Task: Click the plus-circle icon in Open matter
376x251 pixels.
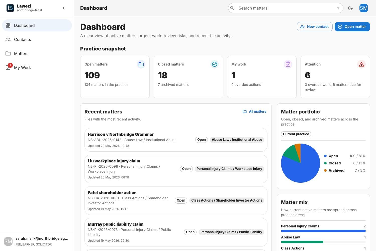Action: (340, 27)
